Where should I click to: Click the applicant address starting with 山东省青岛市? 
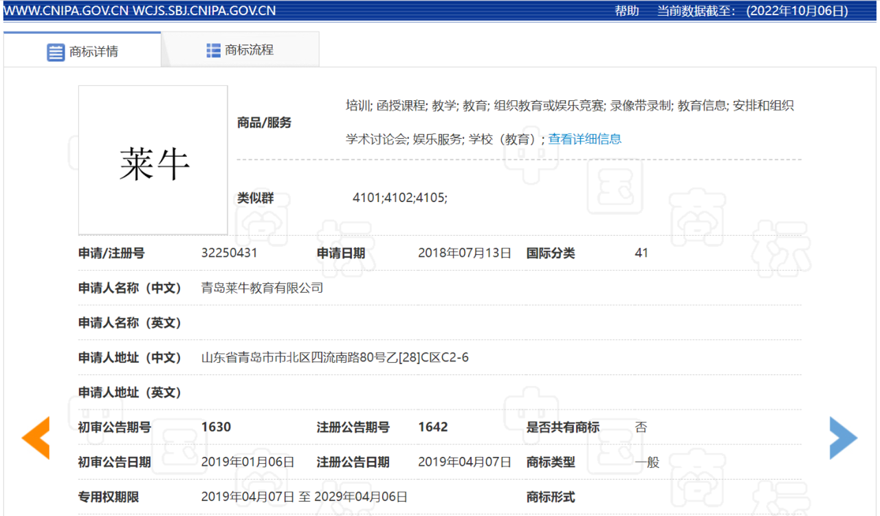pos(335,357)
